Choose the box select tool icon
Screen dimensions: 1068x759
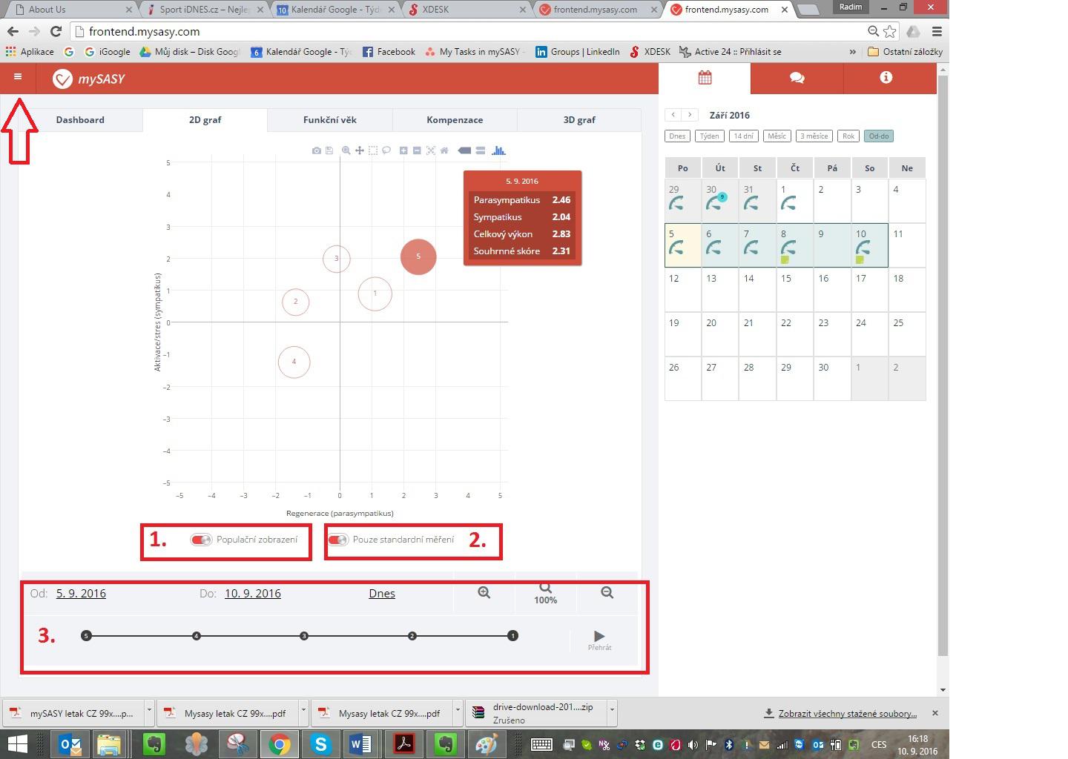coord(373,150)
